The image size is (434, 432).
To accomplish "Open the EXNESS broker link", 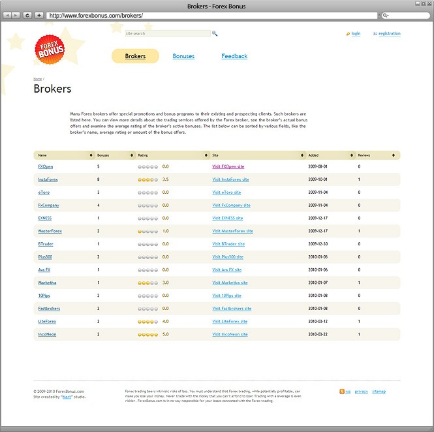I will [45, 218].
